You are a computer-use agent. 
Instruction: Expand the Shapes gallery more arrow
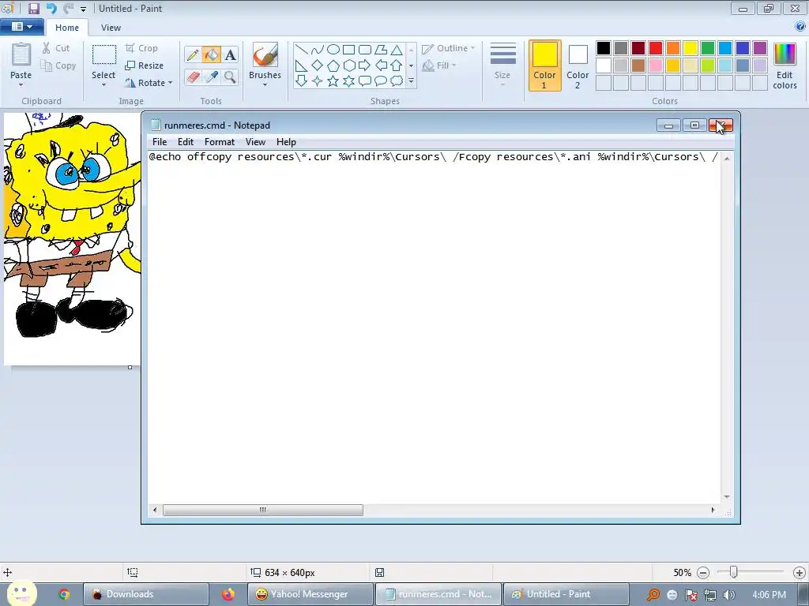click(411, 81)
